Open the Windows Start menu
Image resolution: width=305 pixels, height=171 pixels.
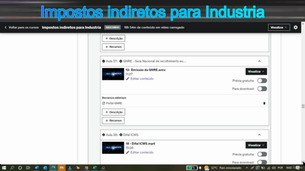tap(4, 168)
